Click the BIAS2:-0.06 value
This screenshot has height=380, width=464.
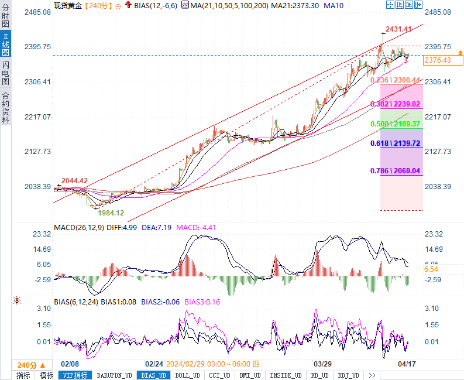coord(160,302)
